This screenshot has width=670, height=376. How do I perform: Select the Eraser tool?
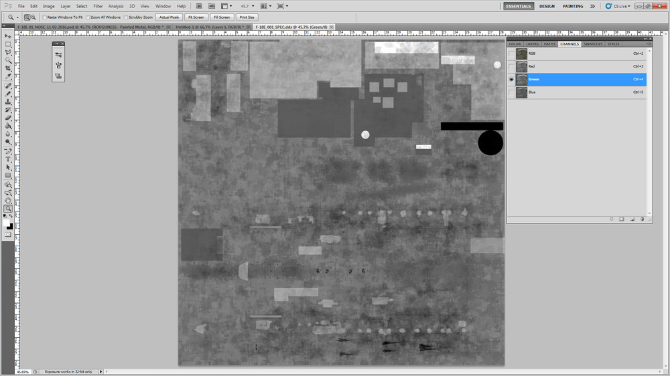8,118
